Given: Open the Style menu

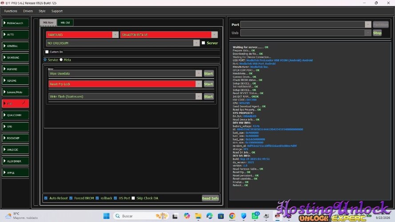Looking at the screenshot, I should 42,11.
